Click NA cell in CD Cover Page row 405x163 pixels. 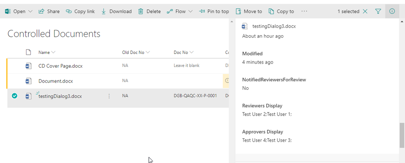coord(125,66)
